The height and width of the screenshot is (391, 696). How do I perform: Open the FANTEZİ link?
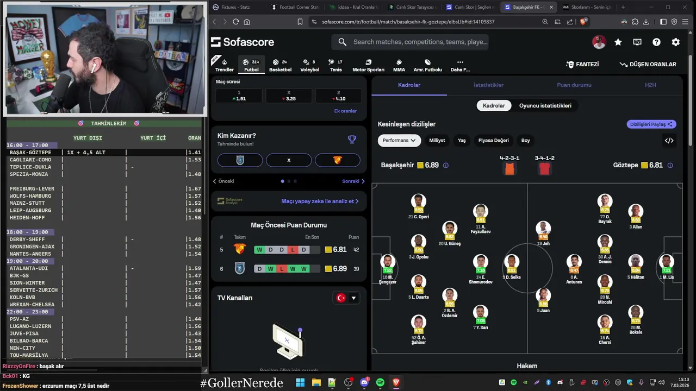point(582,64)
